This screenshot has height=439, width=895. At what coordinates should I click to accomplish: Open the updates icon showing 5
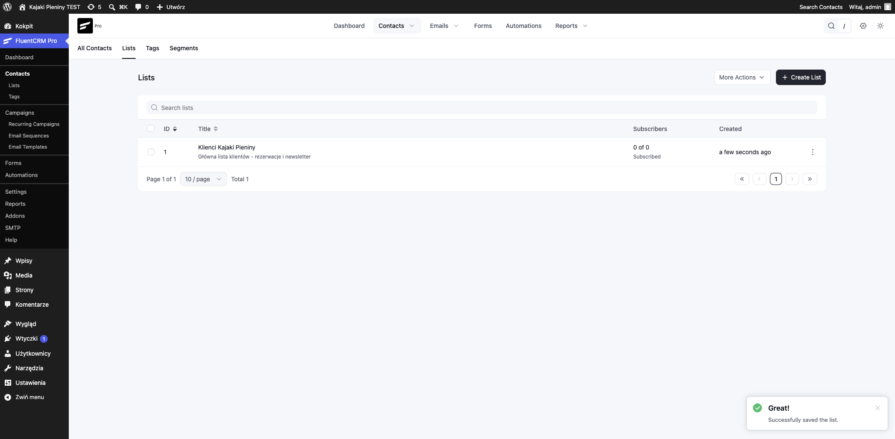click(x=94, y=7)
